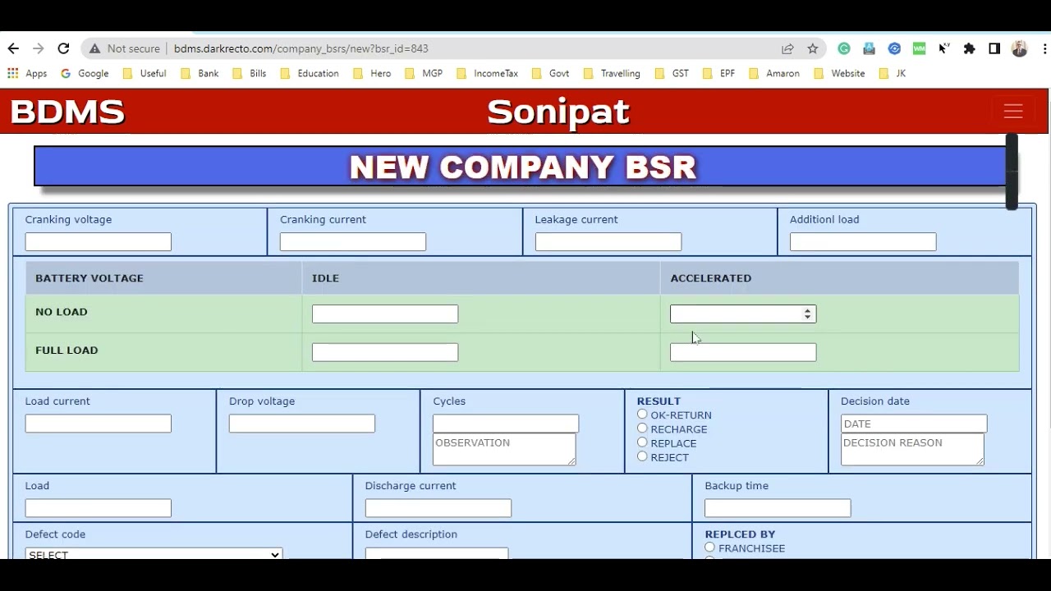This screenshot has height=591, width=1051.
Task: Open the Amaron bookmark folder
Action: tap(773, 73)
